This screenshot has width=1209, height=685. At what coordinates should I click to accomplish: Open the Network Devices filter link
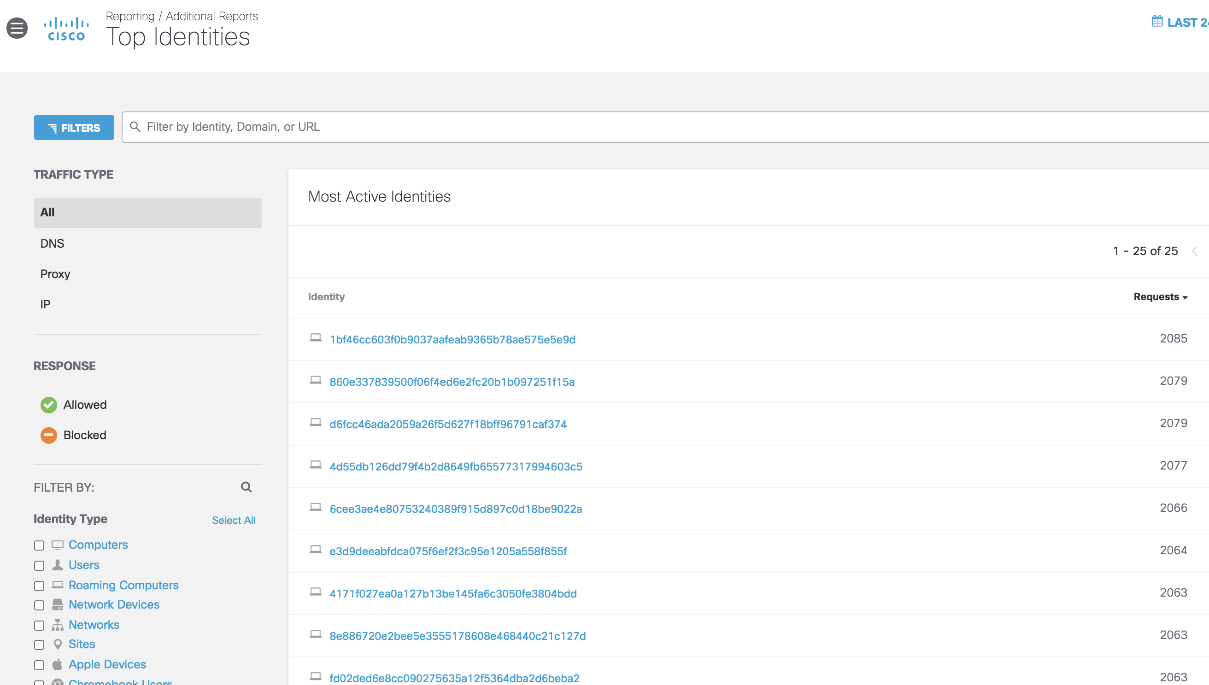pyautogui.click(x=114, y=604)
